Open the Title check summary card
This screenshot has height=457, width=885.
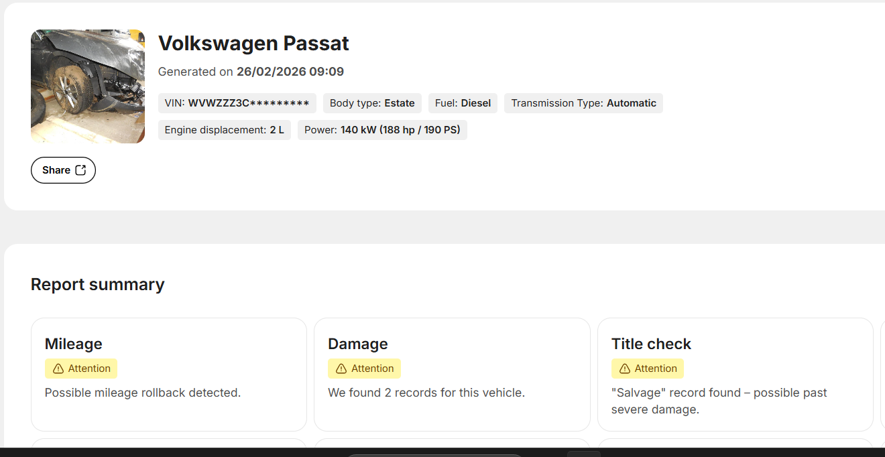pos(735,375)
